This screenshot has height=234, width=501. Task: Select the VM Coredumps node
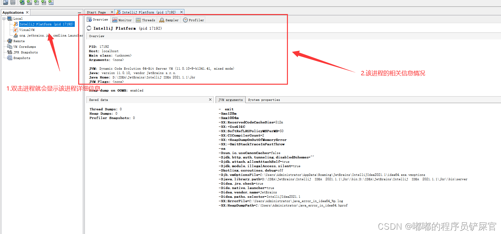tap(24, 47)
